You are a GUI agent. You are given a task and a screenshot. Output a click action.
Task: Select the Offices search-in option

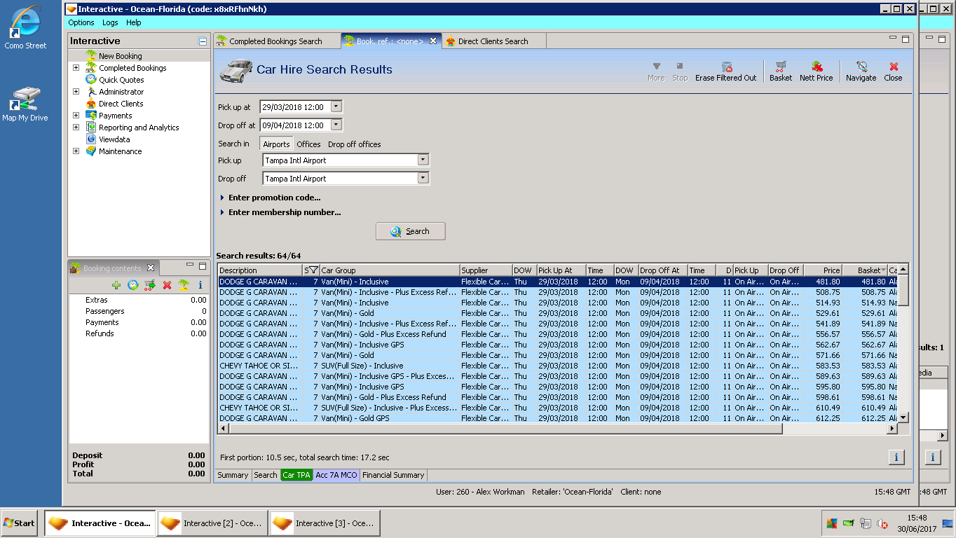point(308,144)
